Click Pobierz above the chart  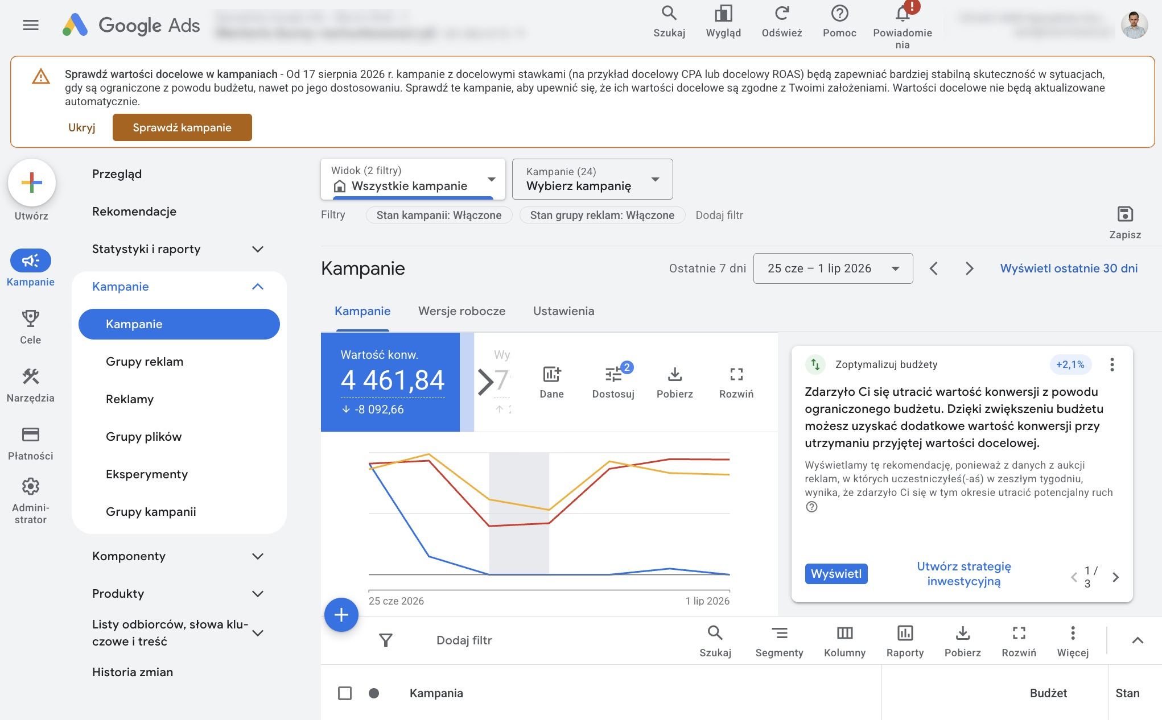click(x=674, y=382)
